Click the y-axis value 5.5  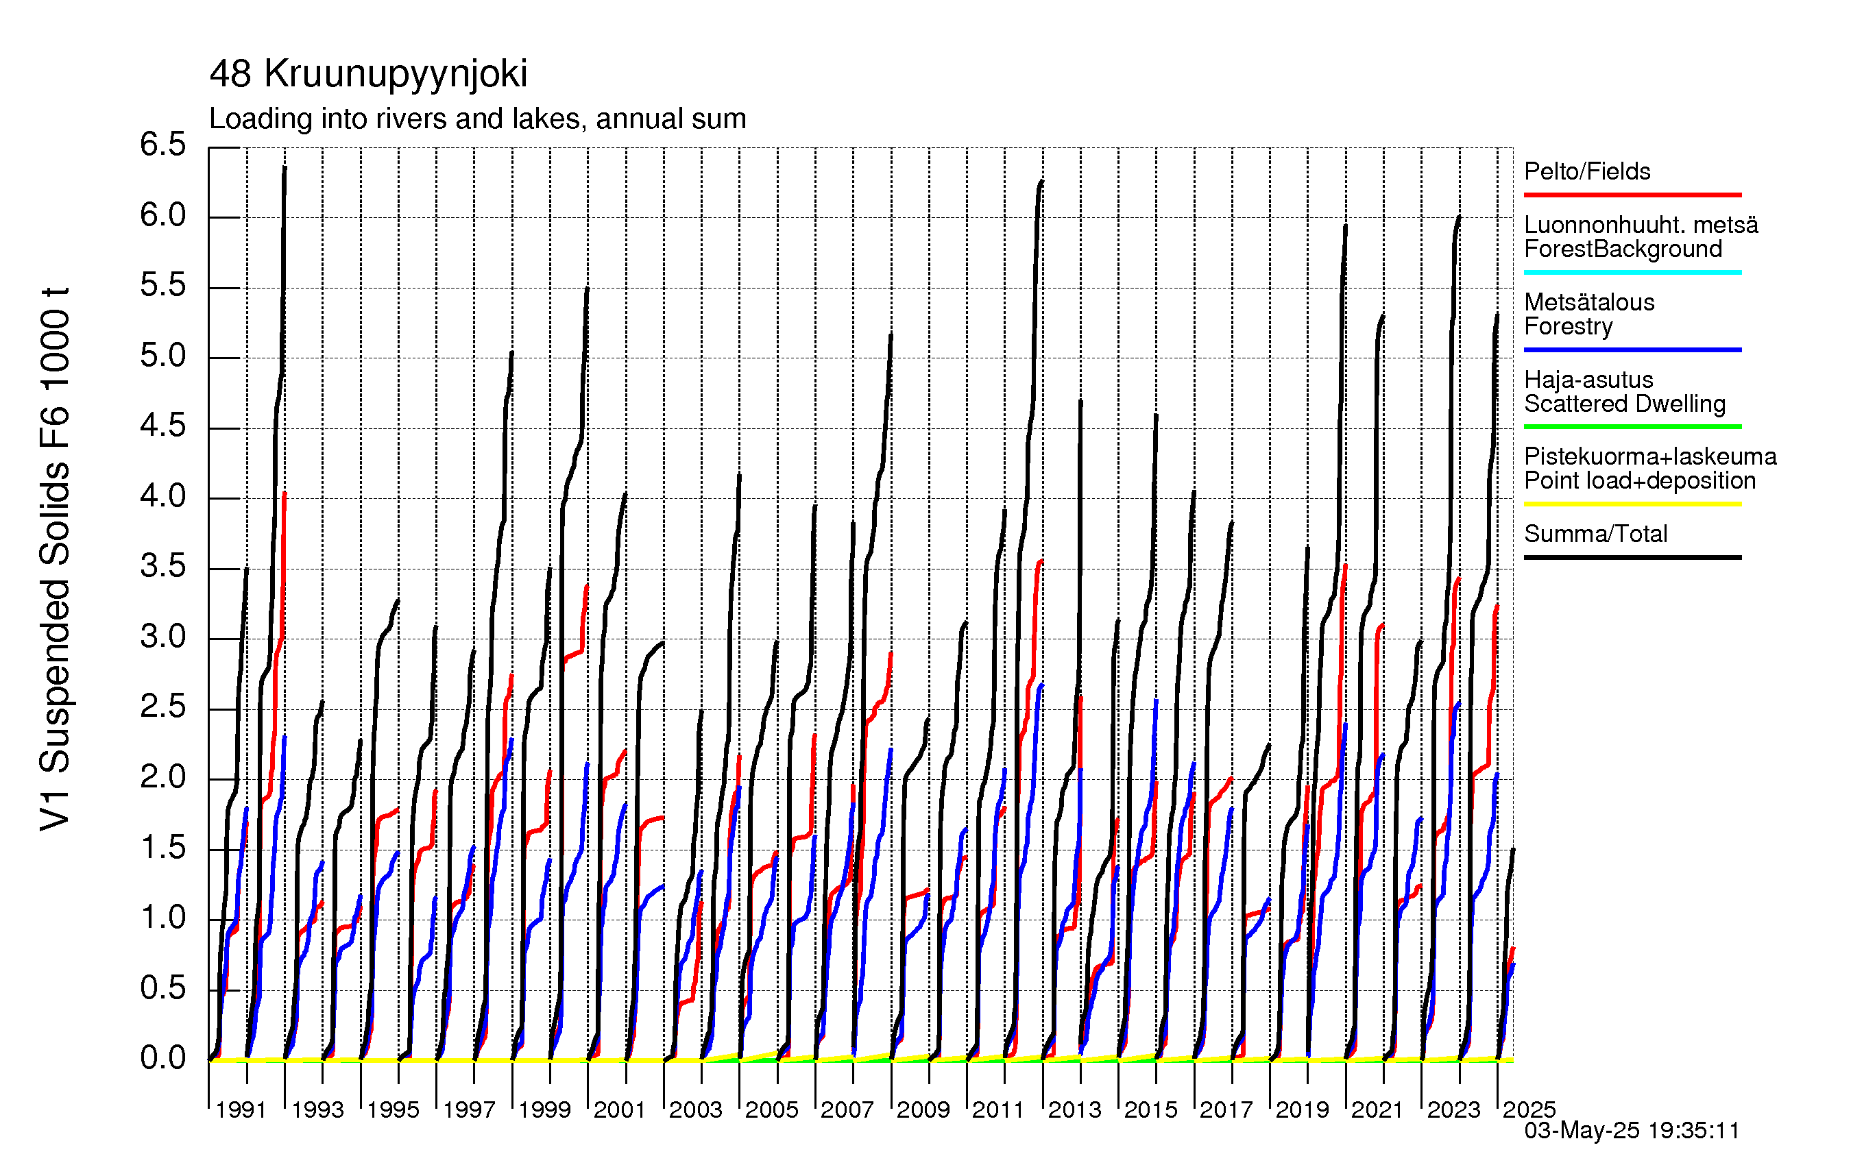[x=163, y=285]
